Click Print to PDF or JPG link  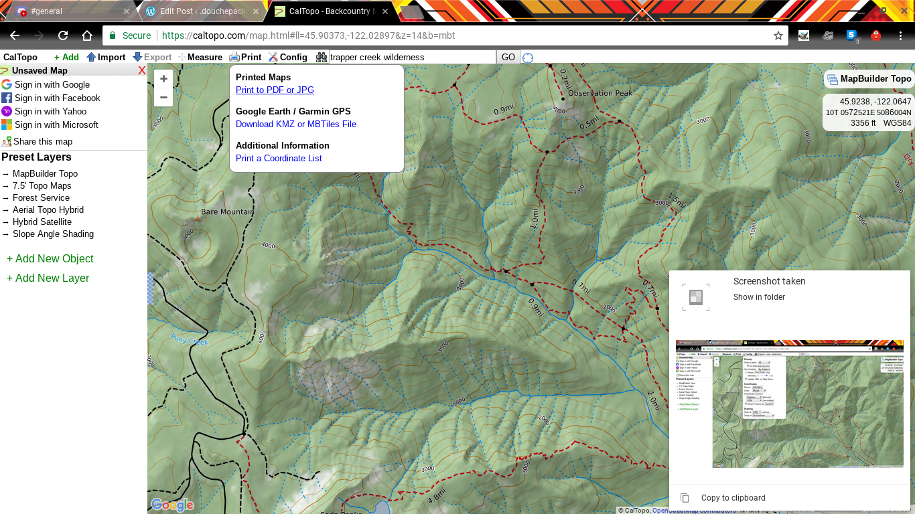(275, 90)
